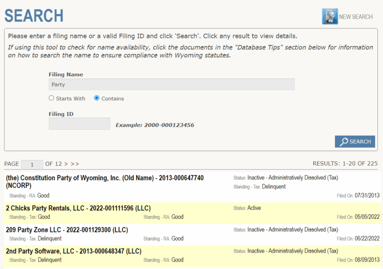
Task: Select the Contains radio button
Action: [97, 98]
